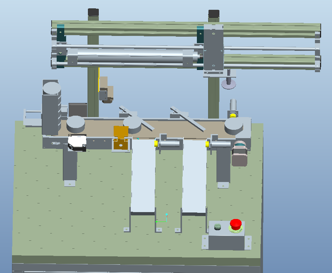Screen dimensions: 332x273
Task: Pick the right conveyor support leg
Action: point(223,165)
